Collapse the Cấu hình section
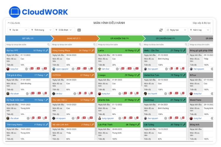This screenshot has width=221, height=147. click(14, 23)
